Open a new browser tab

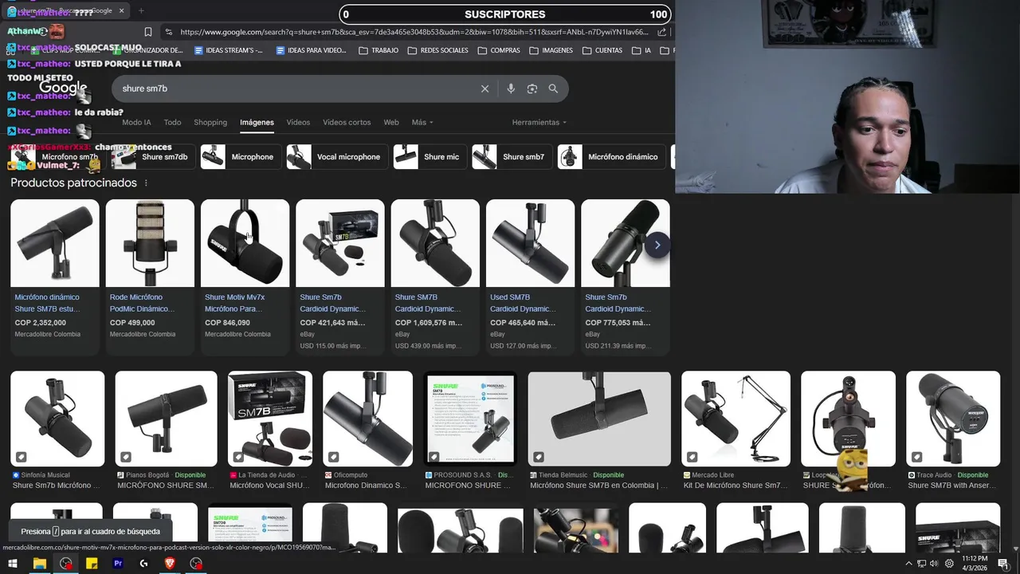141,10
